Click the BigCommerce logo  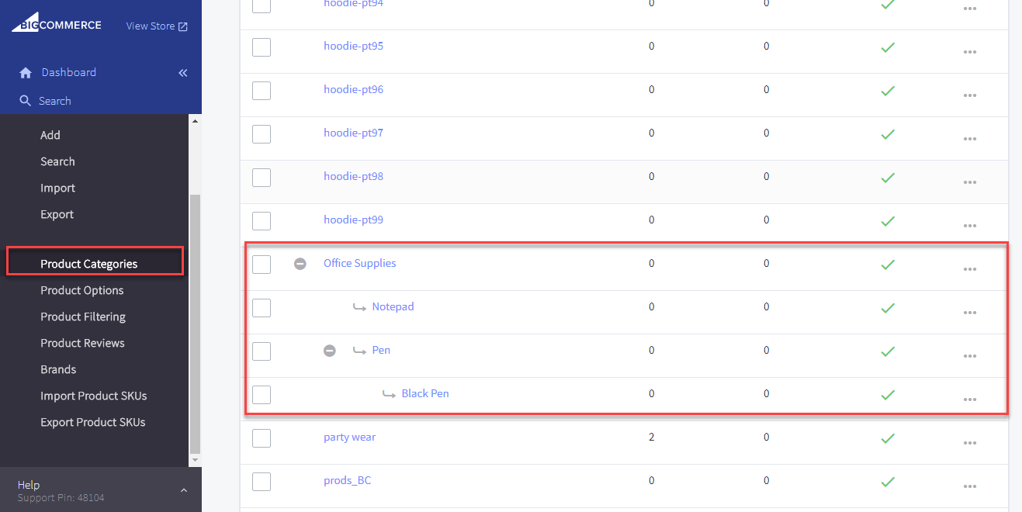tap(56, 25)
